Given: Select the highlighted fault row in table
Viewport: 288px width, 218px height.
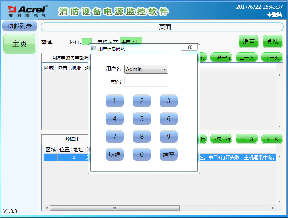Looking at the screenshot, I should tap(239, 158).
